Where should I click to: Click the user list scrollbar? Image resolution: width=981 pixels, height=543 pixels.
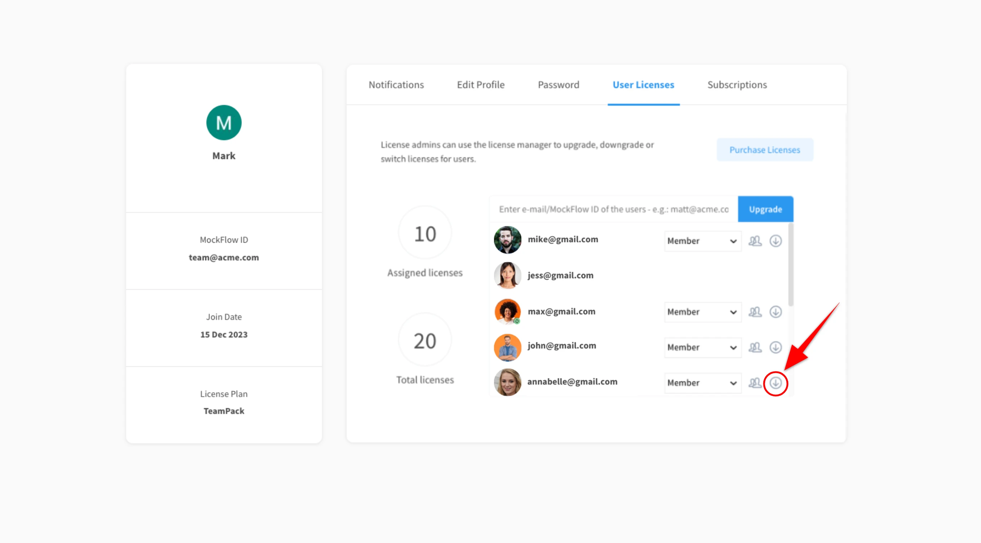pyautogui.click(x=791, y=264)
